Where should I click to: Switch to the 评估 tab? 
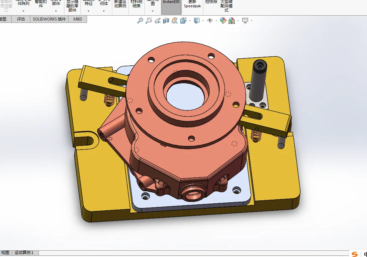click(21, 19)
